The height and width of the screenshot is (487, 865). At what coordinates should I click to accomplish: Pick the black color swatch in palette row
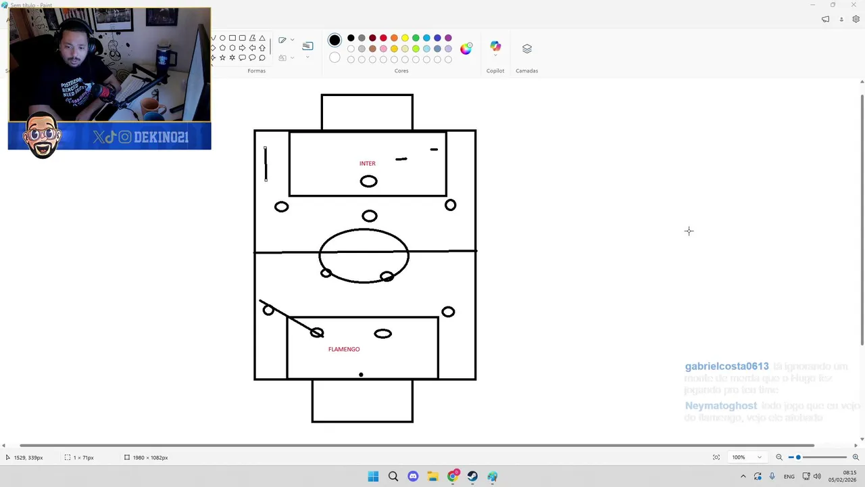coord(351,38)
